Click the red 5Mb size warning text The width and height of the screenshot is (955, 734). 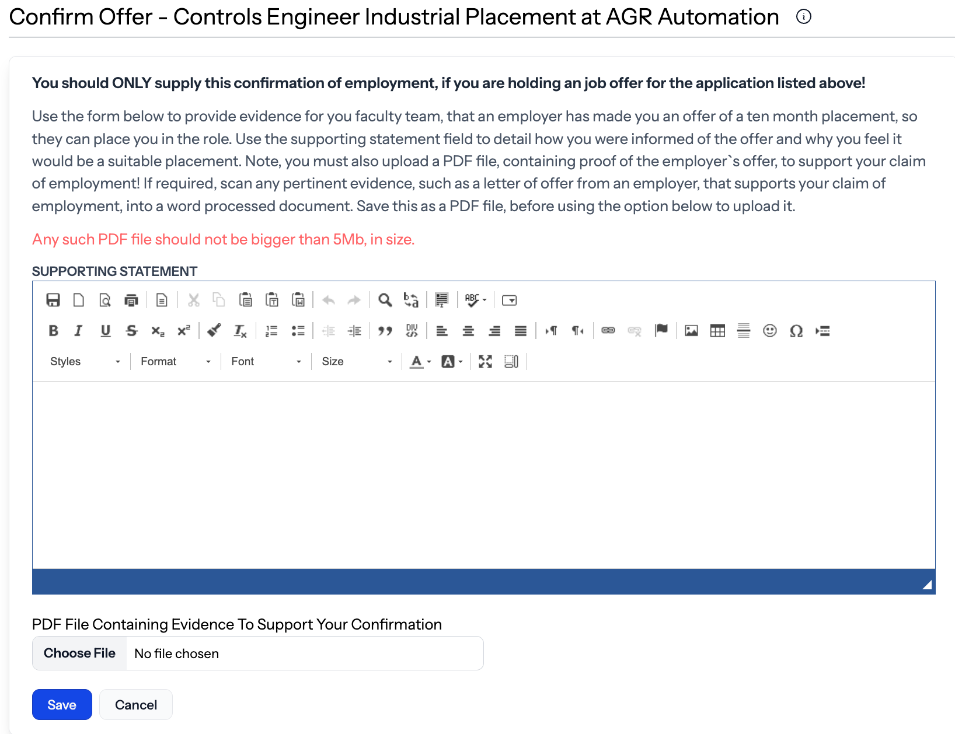223,240
